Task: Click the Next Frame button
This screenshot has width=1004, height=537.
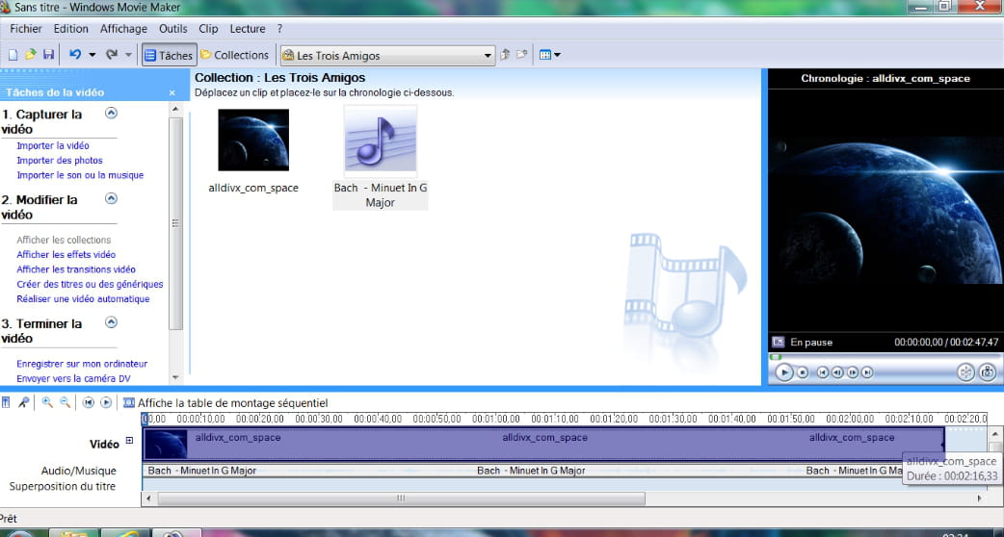Action: coord(853,372)
